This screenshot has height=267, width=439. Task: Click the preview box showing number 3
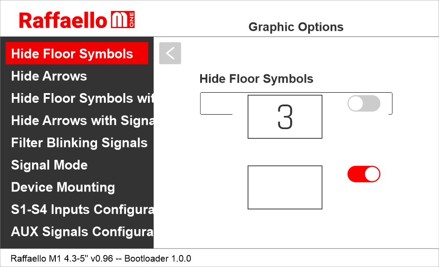click(x=285, y=117)
